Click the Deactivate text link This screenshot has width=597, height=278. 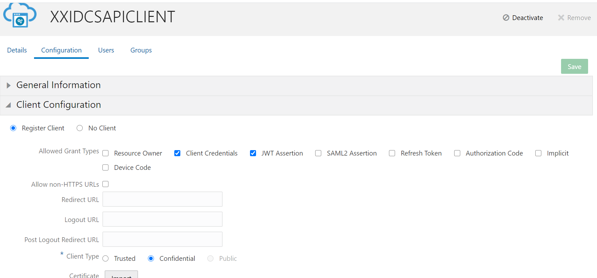click(527, 18)
